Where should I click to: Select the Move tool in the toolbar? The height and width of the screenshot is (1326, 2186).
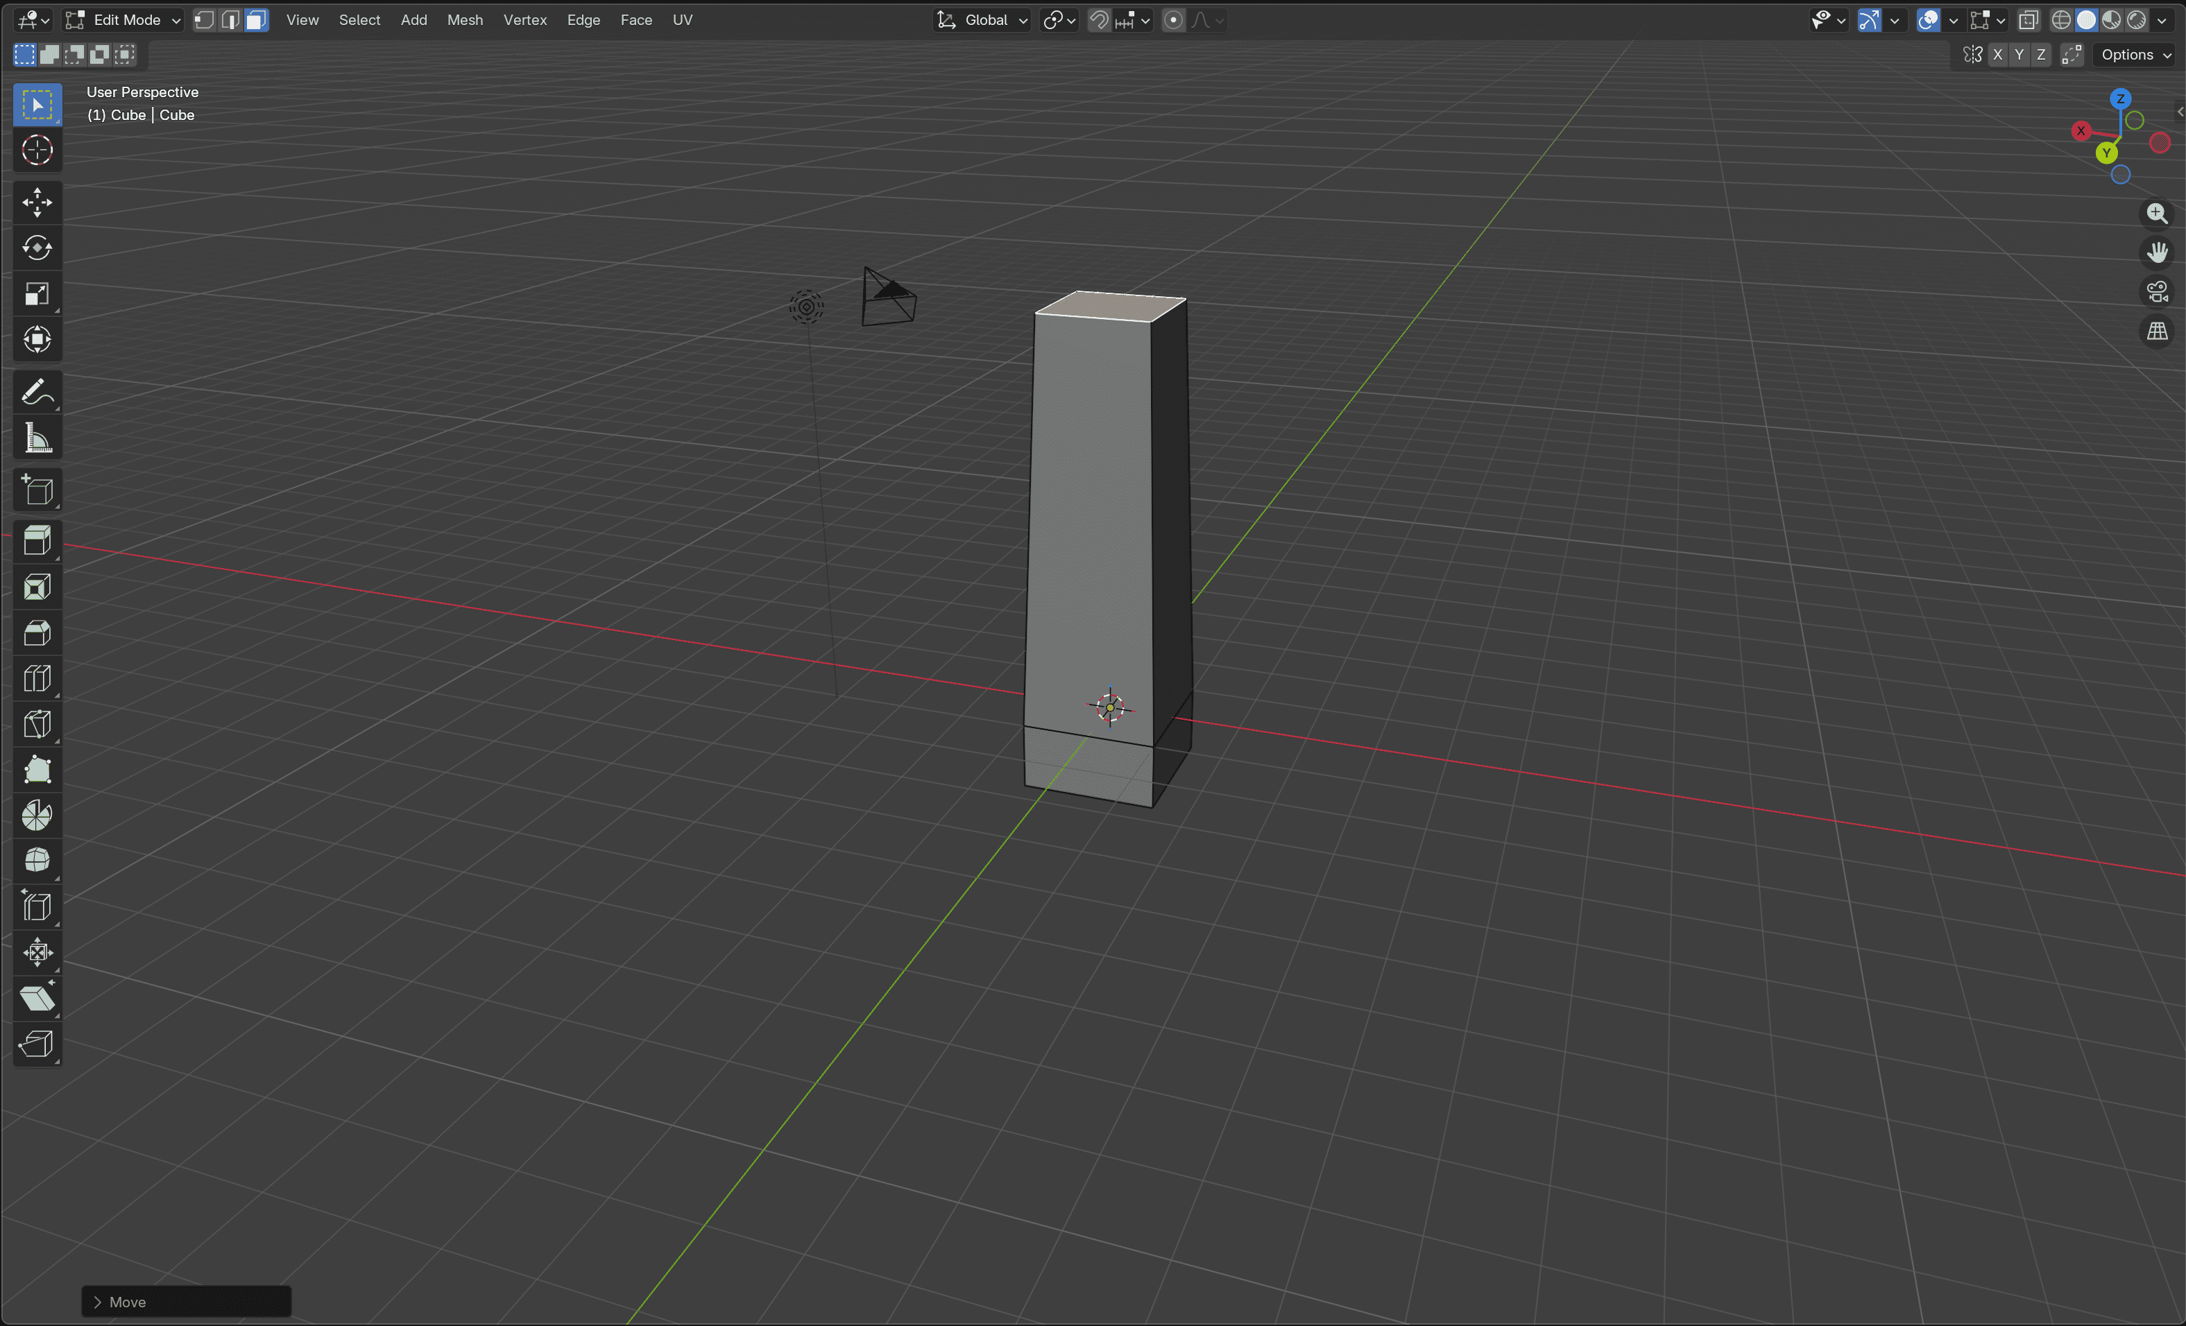click(36, 203)
